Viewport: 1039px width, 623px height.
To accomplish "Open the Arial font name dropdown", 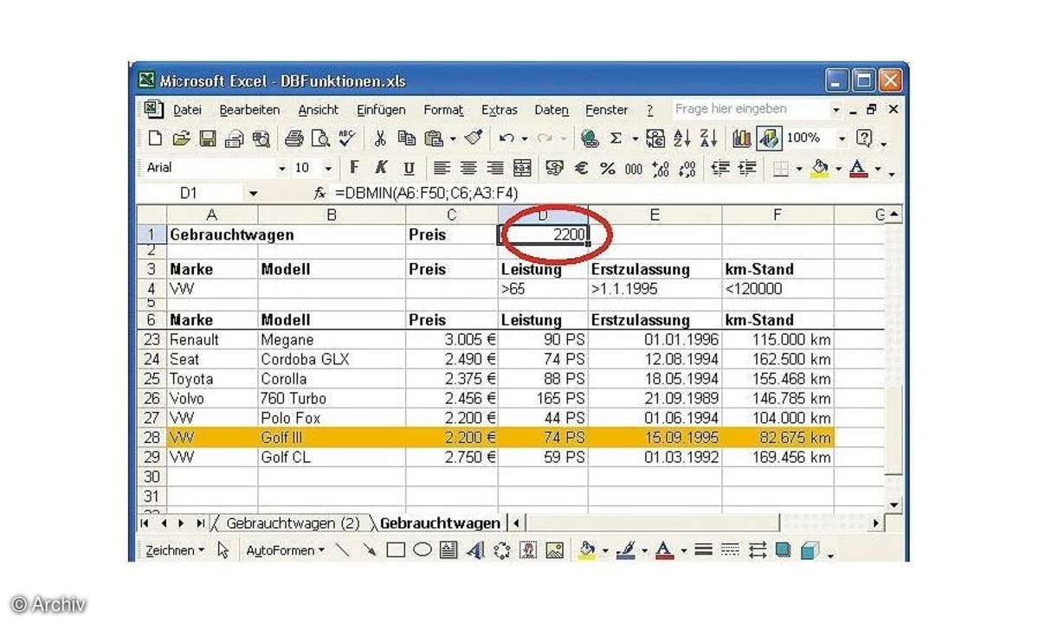I will click(281, 168).
